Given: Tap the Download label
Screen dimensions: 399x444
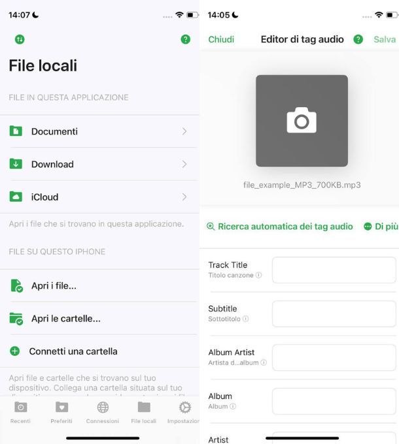Looking at the screenshot, I should (52, 165).
